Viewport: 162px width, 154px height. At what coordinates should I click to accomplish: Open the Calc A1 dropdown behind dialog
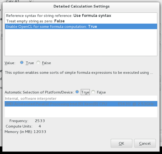pos(19,1)
